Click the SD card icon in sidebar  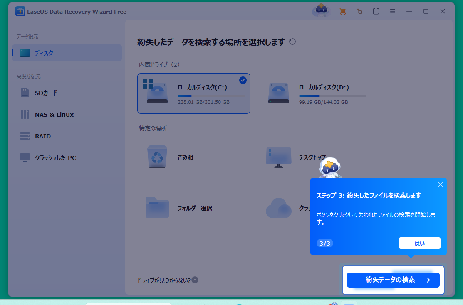[25, 93]
